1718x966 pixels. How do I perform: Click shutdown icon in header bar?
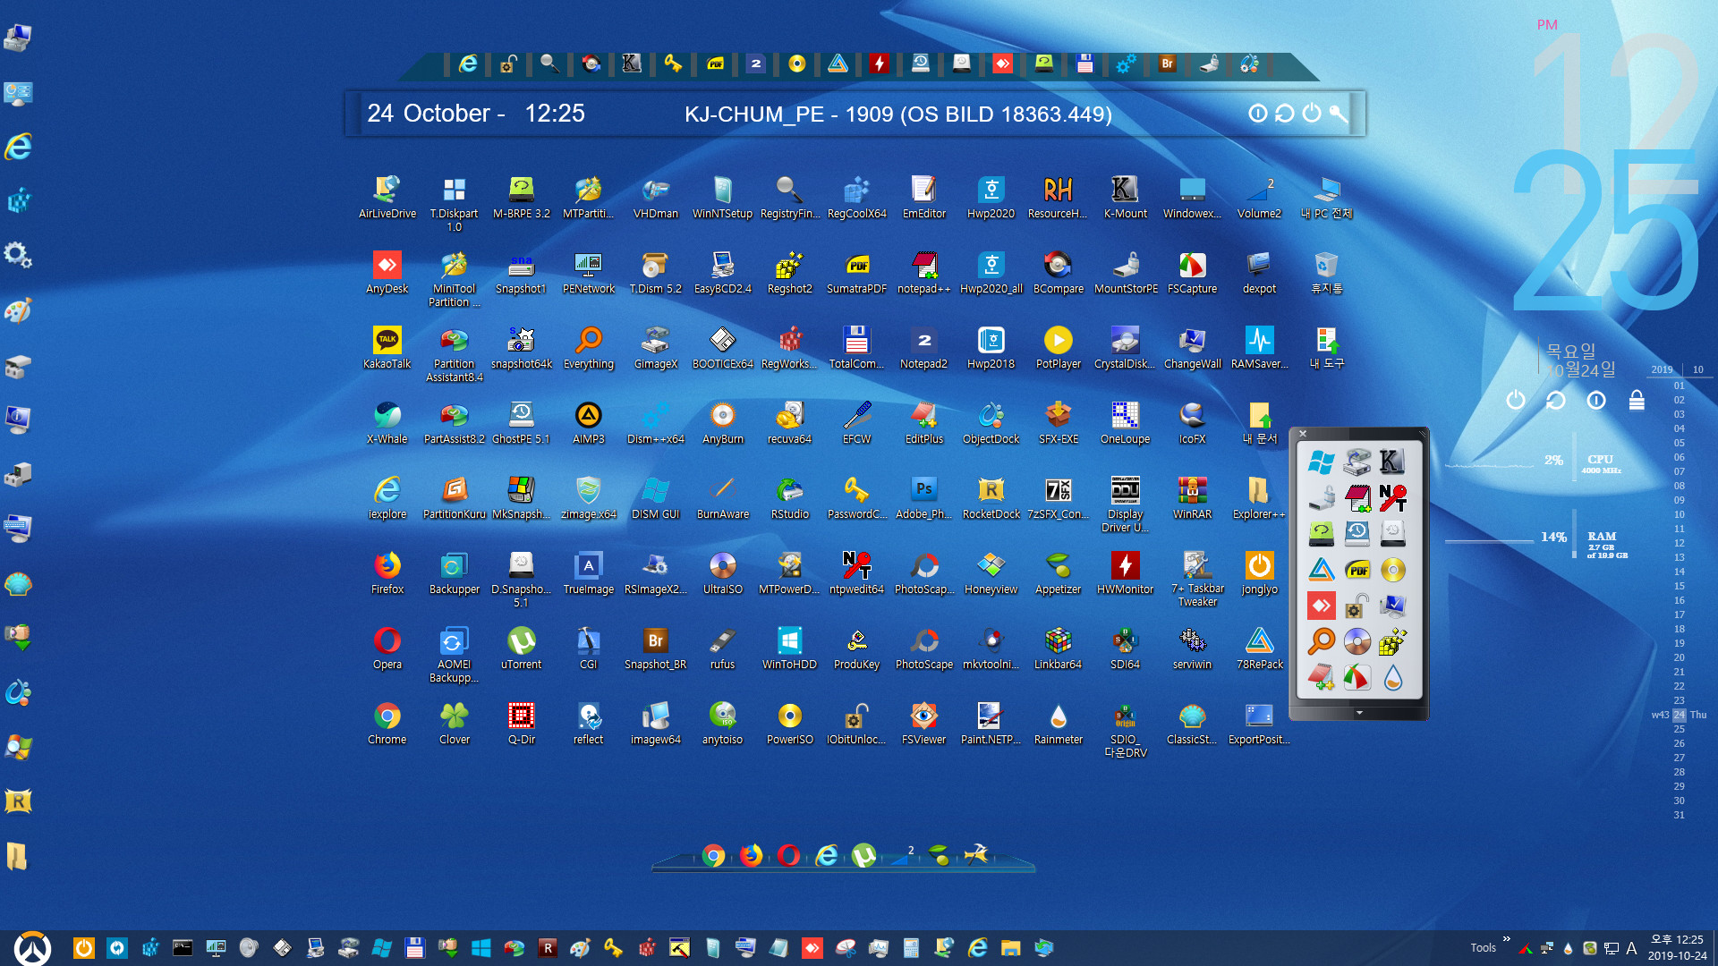click(1312, 113)
